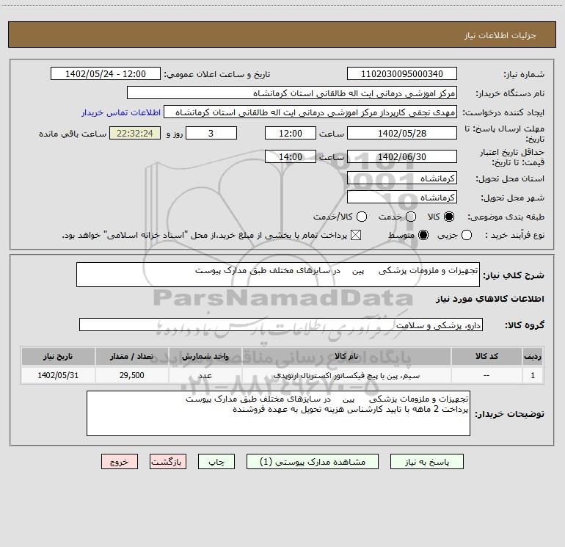Choose جزیی purchase process type
This screenshot has height=547, width=565.
click(x=466, y=235)
